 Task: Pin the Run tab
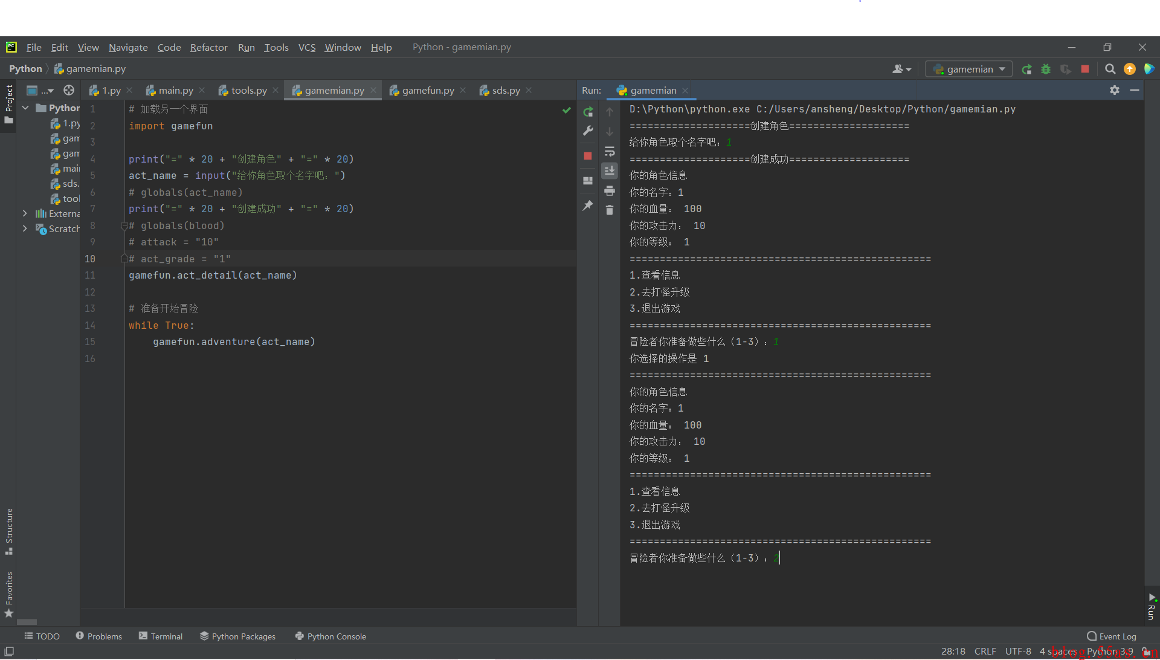tap(588, 205)
